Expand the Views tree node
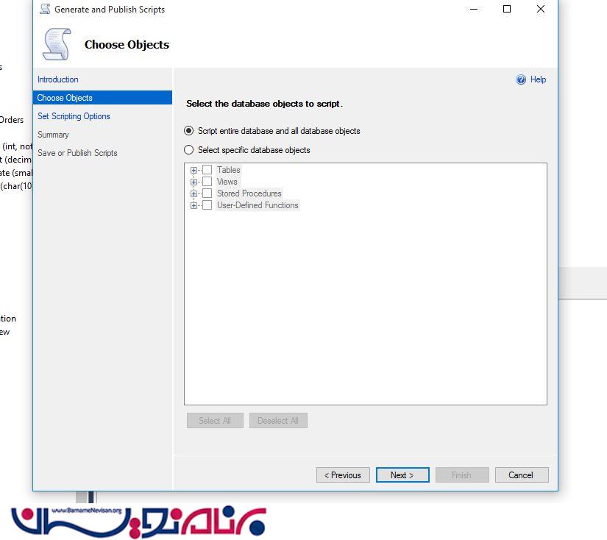The image size is (607, 540). coord(194,182)
